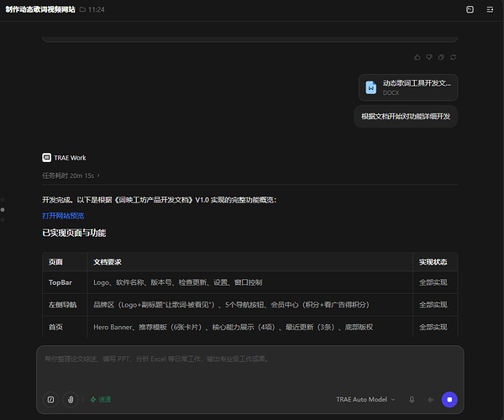Click the paperclip attachment icon

pyautogui.click(x=71, y=400)
